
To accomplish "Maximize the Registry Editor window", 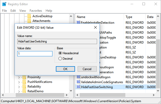I will click(x=144, y=4).
